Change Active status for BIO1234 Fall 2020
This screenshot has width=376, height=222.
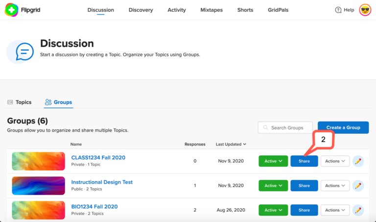click(x=273, y=210)
